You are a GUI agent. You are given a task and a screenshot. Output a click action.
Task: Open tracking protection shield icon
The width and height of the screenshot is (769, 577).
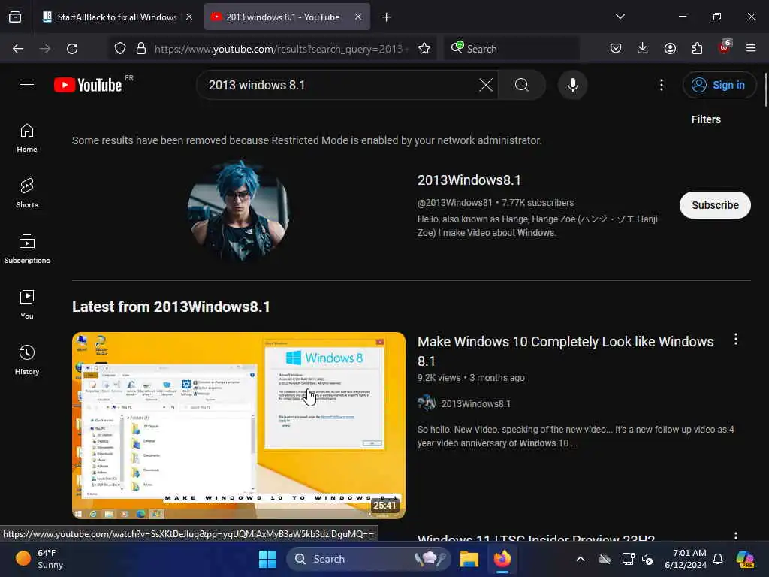tap(119, 49)
